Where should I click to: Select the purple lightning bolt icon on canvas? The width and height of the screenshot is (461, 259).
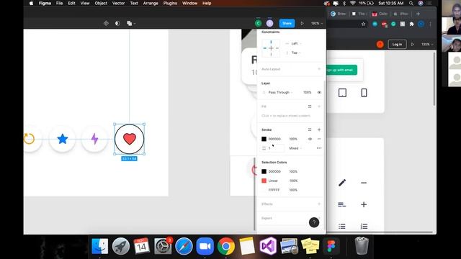pyautogui.click(x=94, y=139)
